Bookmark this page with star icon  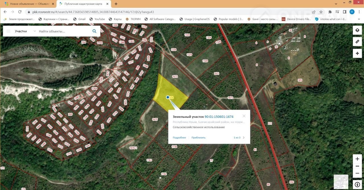coord(321,12)
